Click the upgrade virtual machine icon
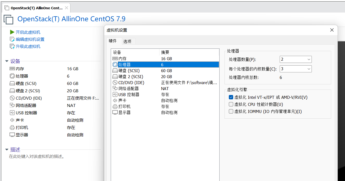 point(12,47)
